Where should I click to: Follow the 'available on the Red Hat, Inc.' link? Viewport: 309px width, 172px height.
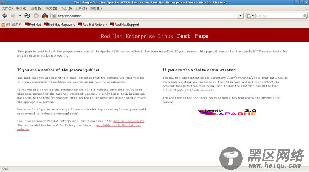click(x=119, y=125)
